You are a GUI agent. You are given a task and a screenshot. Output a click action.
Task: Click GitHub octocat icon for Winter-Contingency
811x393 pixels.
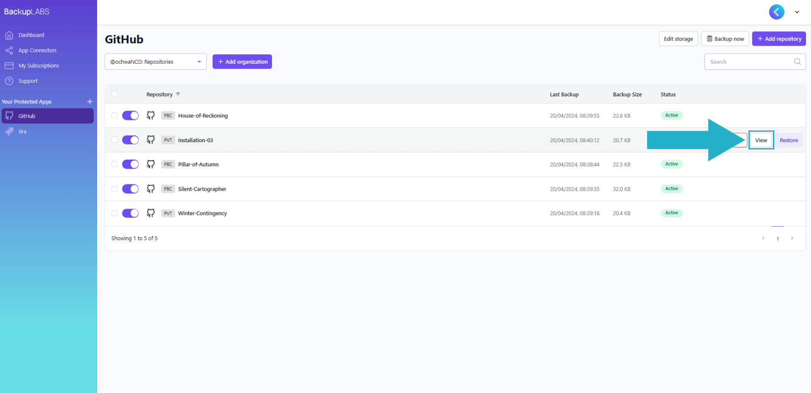151,213
